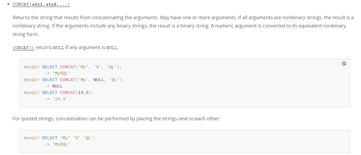361x155 pixels.
Task: Click the bullet point before the CONCAT heading
Action: (8, 4)
